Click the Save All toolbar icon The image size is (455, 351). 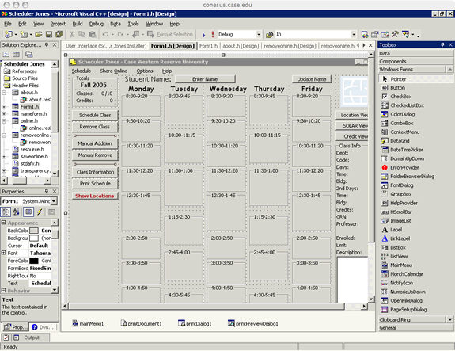[x=59, y=34]
